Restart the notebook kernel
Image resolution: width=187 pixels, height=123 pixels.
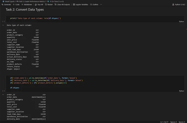coord(49,4)
